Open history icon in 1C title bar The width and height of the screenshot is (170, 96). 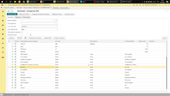[x=137, y=5]
